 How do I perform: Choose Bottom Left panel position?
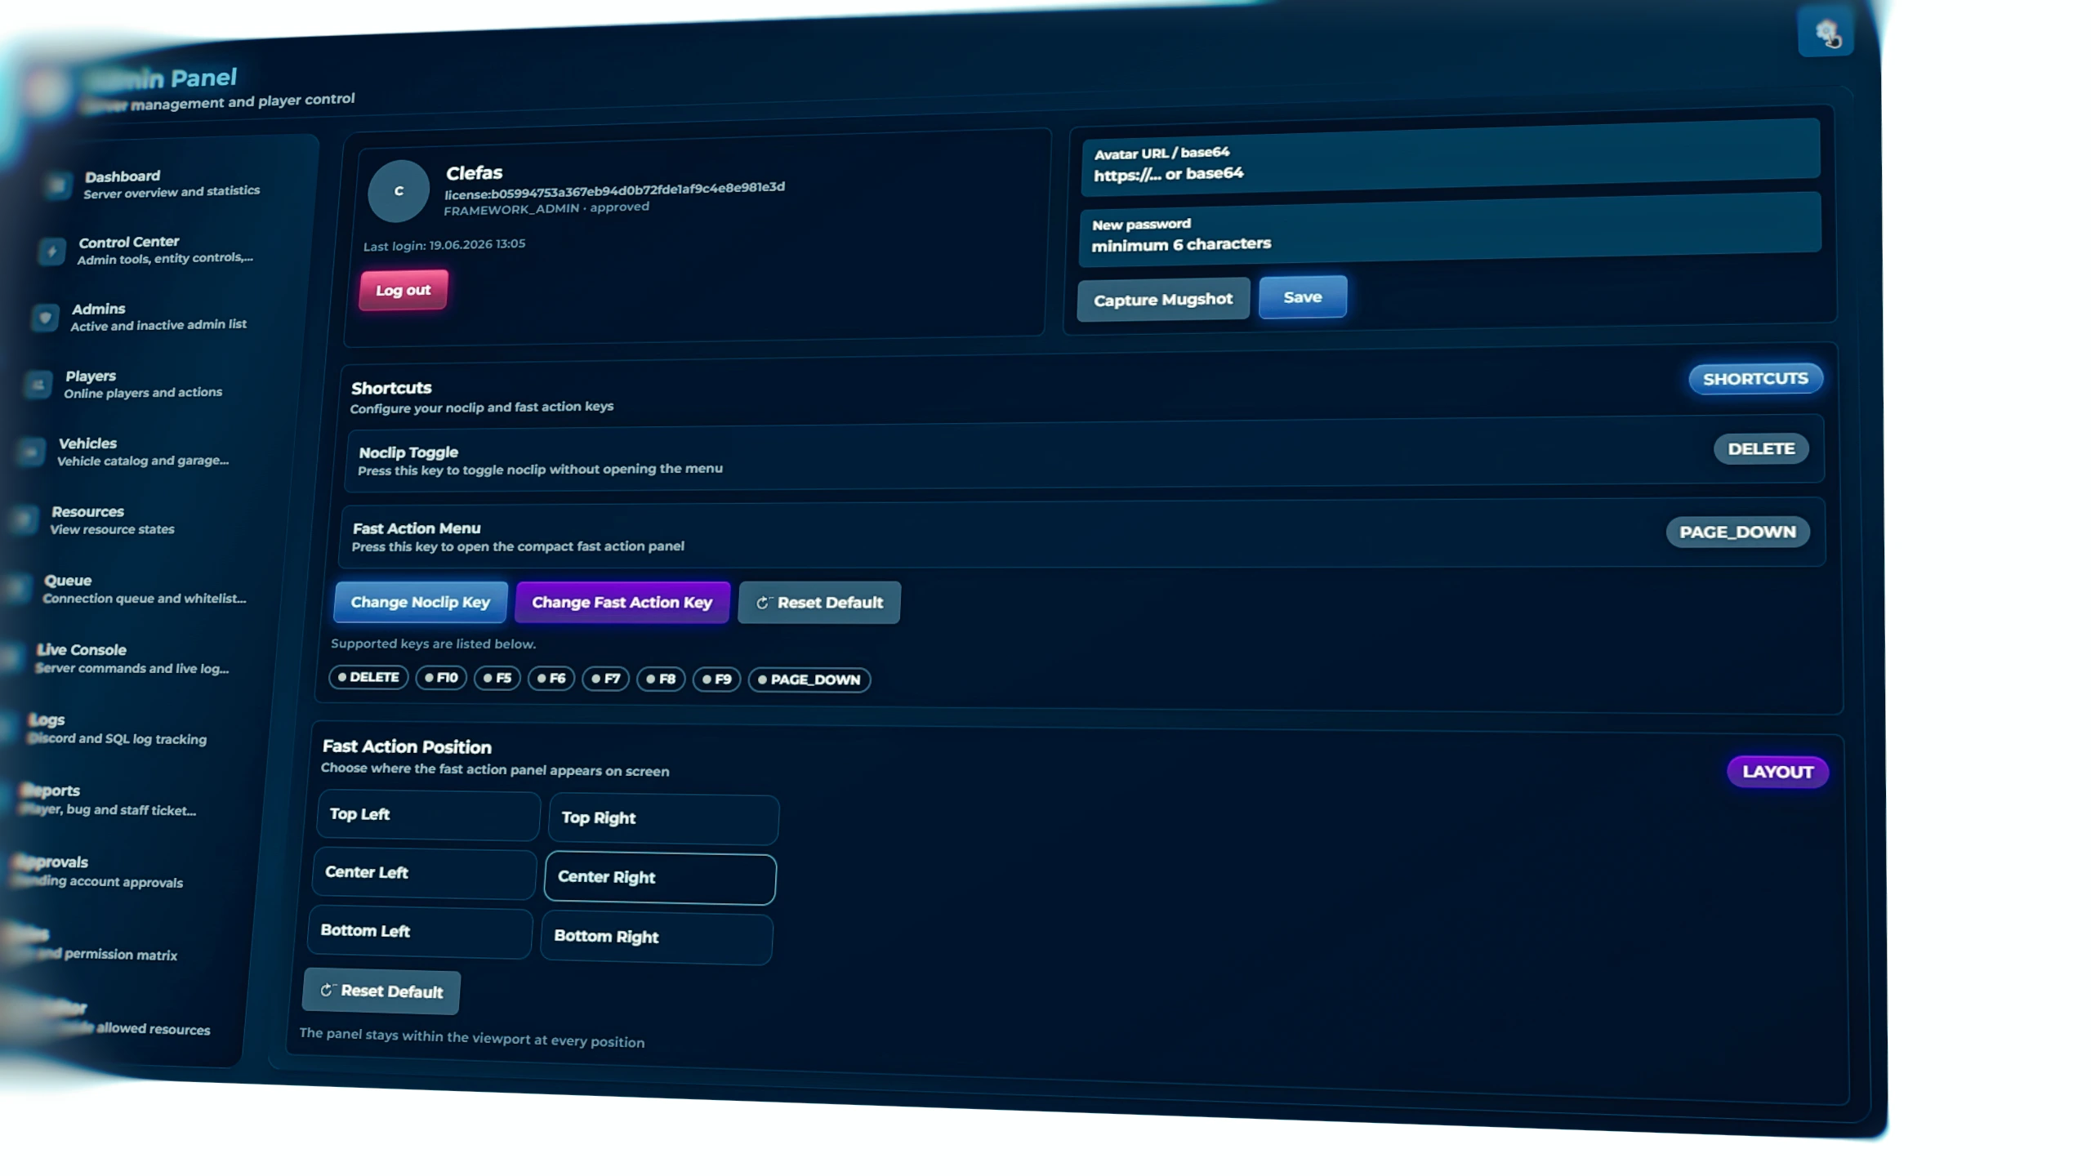coord(420,932)
